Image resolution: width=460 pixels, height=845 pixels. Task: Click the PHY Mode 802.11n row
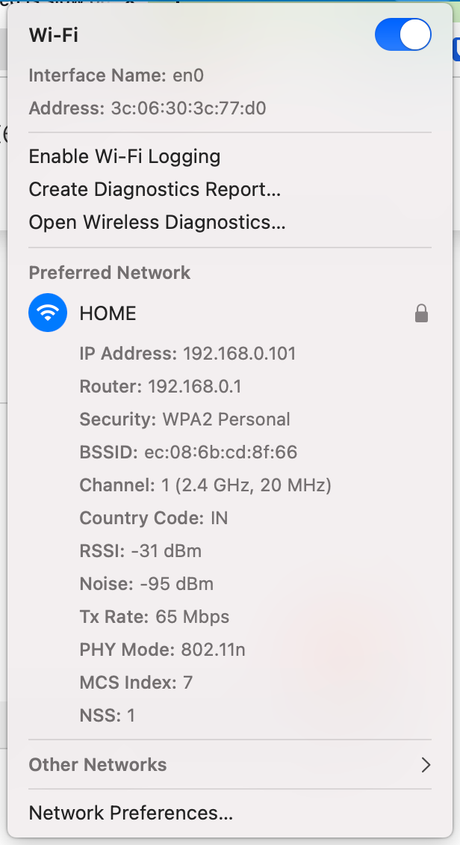click(x=162, y=650)
